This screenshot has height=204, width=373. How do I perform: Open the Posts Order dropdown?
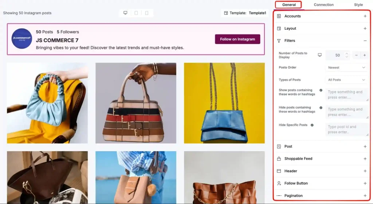(346, 67)
